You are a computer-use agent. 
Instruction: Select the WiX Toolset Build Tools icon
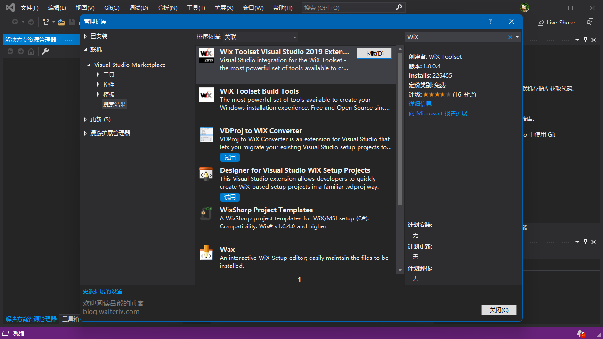206,95
